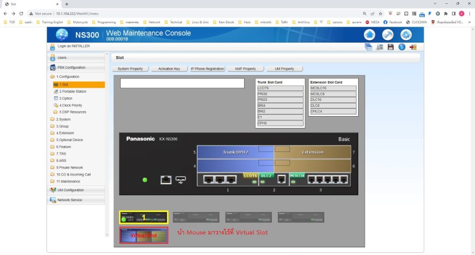The image size is (475, 255).
Task: Click the NS300 globe logo
Action: pos(62,34)
